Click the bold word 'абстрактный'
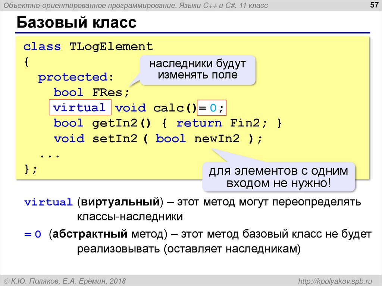382x286 pixels. (x=90, y=234)
